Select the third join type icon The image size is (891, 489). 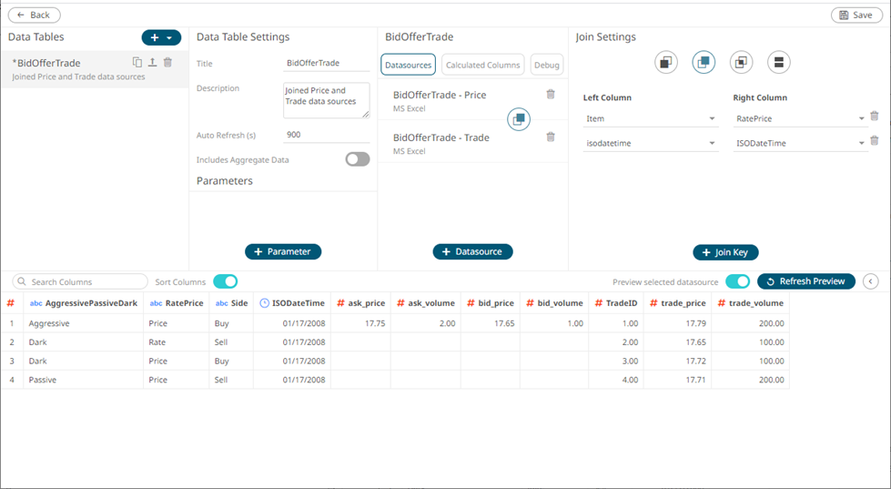(x=741, y=63)
